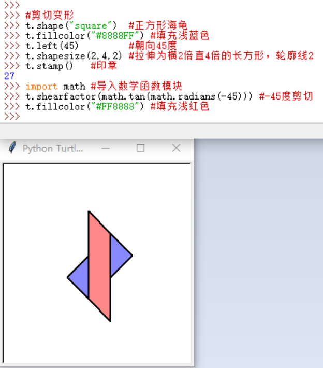The image size is (323, 368).
Task: Close the Python Turtle window
Action: 176,148
